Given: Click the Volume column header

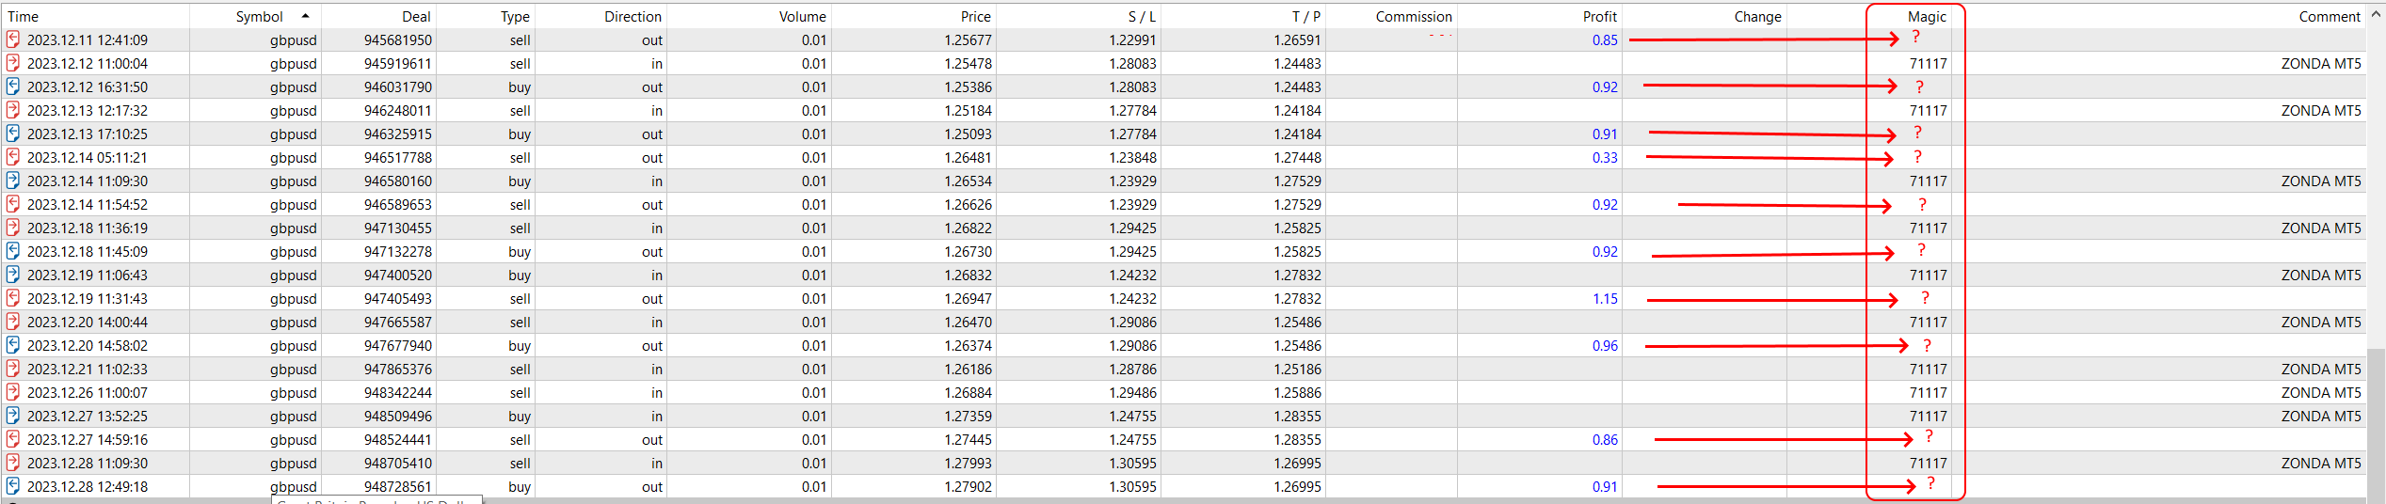Looking at the screenshot, I should click(x=802, y=16).
